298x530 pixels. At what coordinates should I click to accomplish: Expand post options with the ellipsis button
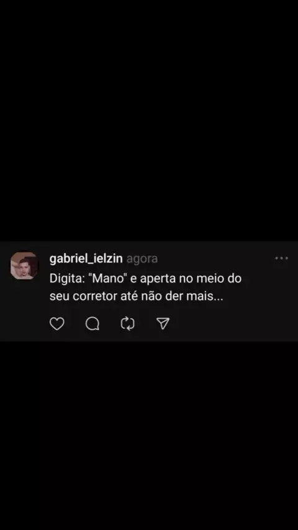[x=281, y=258]
